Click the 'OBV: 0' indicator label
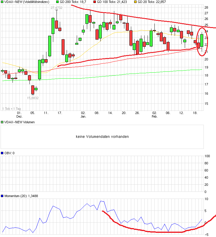 pos(10,153)
